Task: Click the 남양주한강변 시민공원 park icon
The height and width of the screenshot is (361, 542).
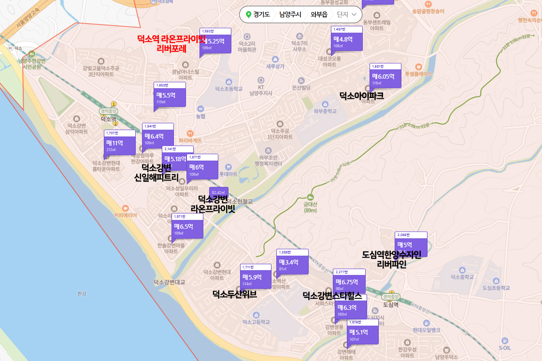Action: pos(32,54)
